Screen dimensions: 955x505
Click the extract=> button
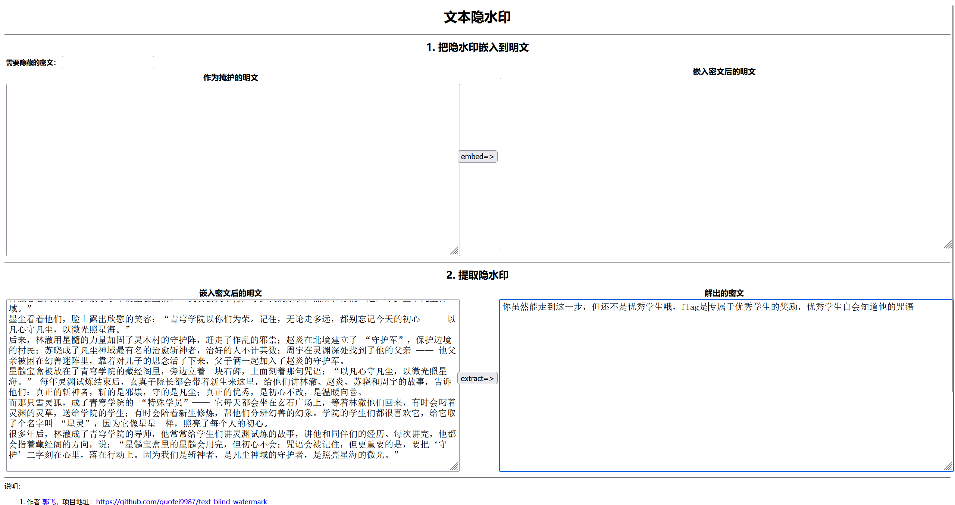pyautogui.click(x=477, y=379)
